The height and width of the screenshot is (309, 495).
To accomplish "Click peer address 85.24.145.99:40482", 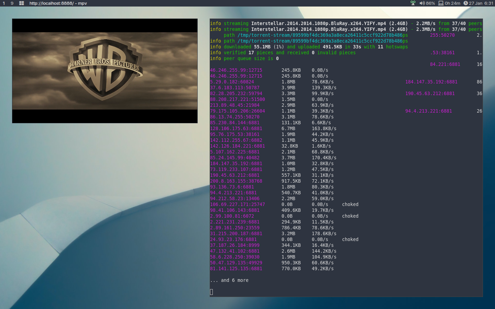I will [x=235, y=158].
